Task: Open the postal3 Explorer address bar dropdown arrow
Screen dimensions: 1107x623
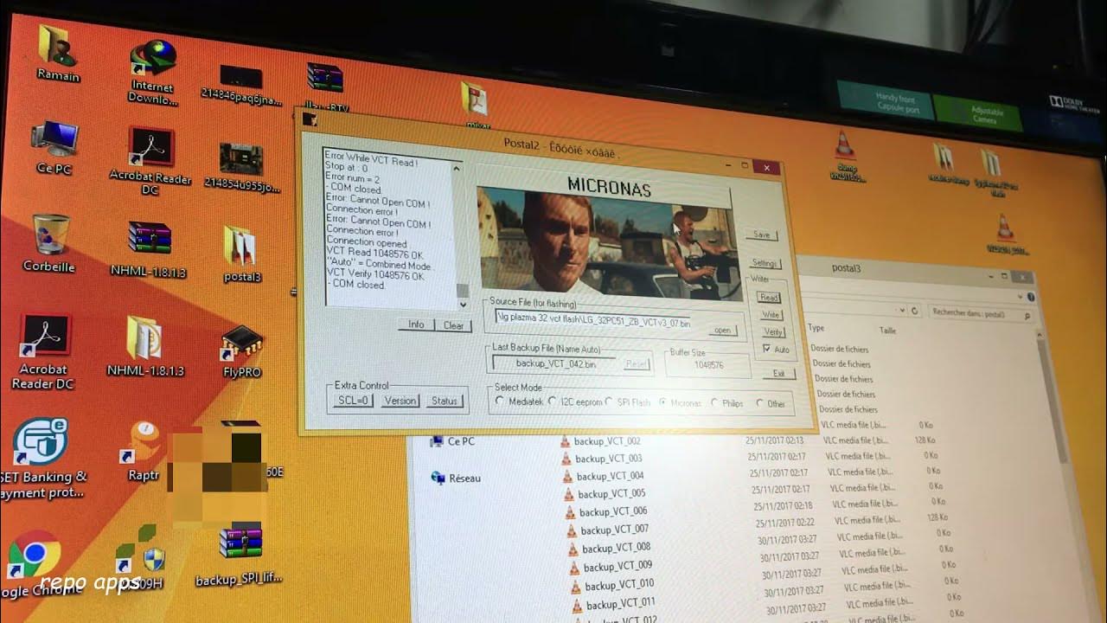Action: [901, 309]
